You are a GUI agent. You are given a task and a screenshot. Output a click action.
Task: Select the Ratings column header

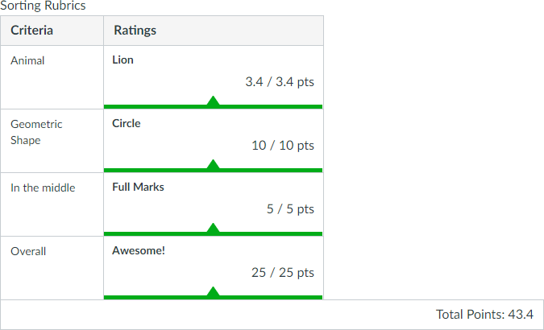point(135,31)
